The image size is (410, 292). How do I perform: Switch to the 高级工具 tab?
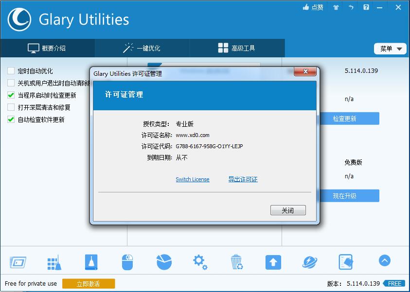pos(237,48)
